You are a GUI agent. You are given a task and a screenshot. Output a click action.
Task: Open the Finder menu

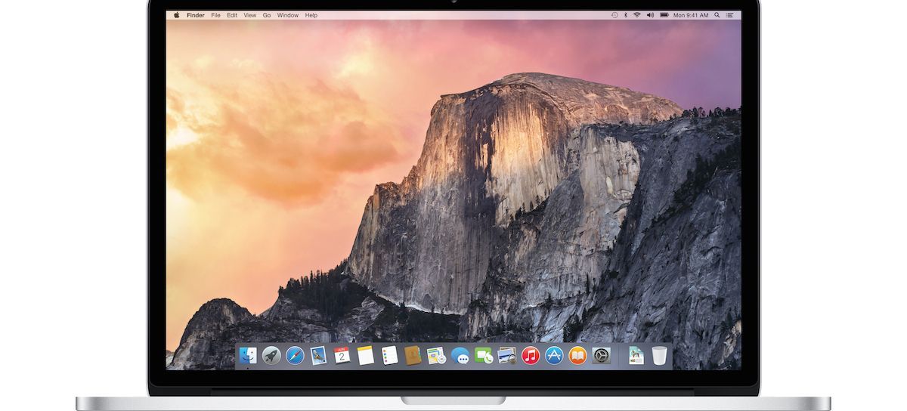195,15
